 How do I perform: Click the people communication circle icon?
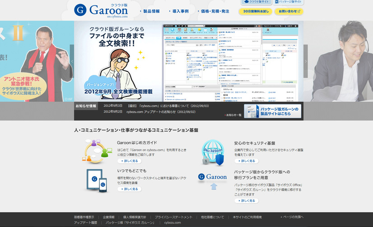point(97,151)
